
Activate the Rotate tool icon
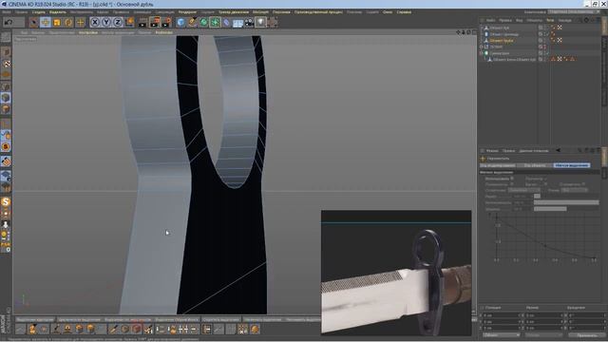(68, 22)
